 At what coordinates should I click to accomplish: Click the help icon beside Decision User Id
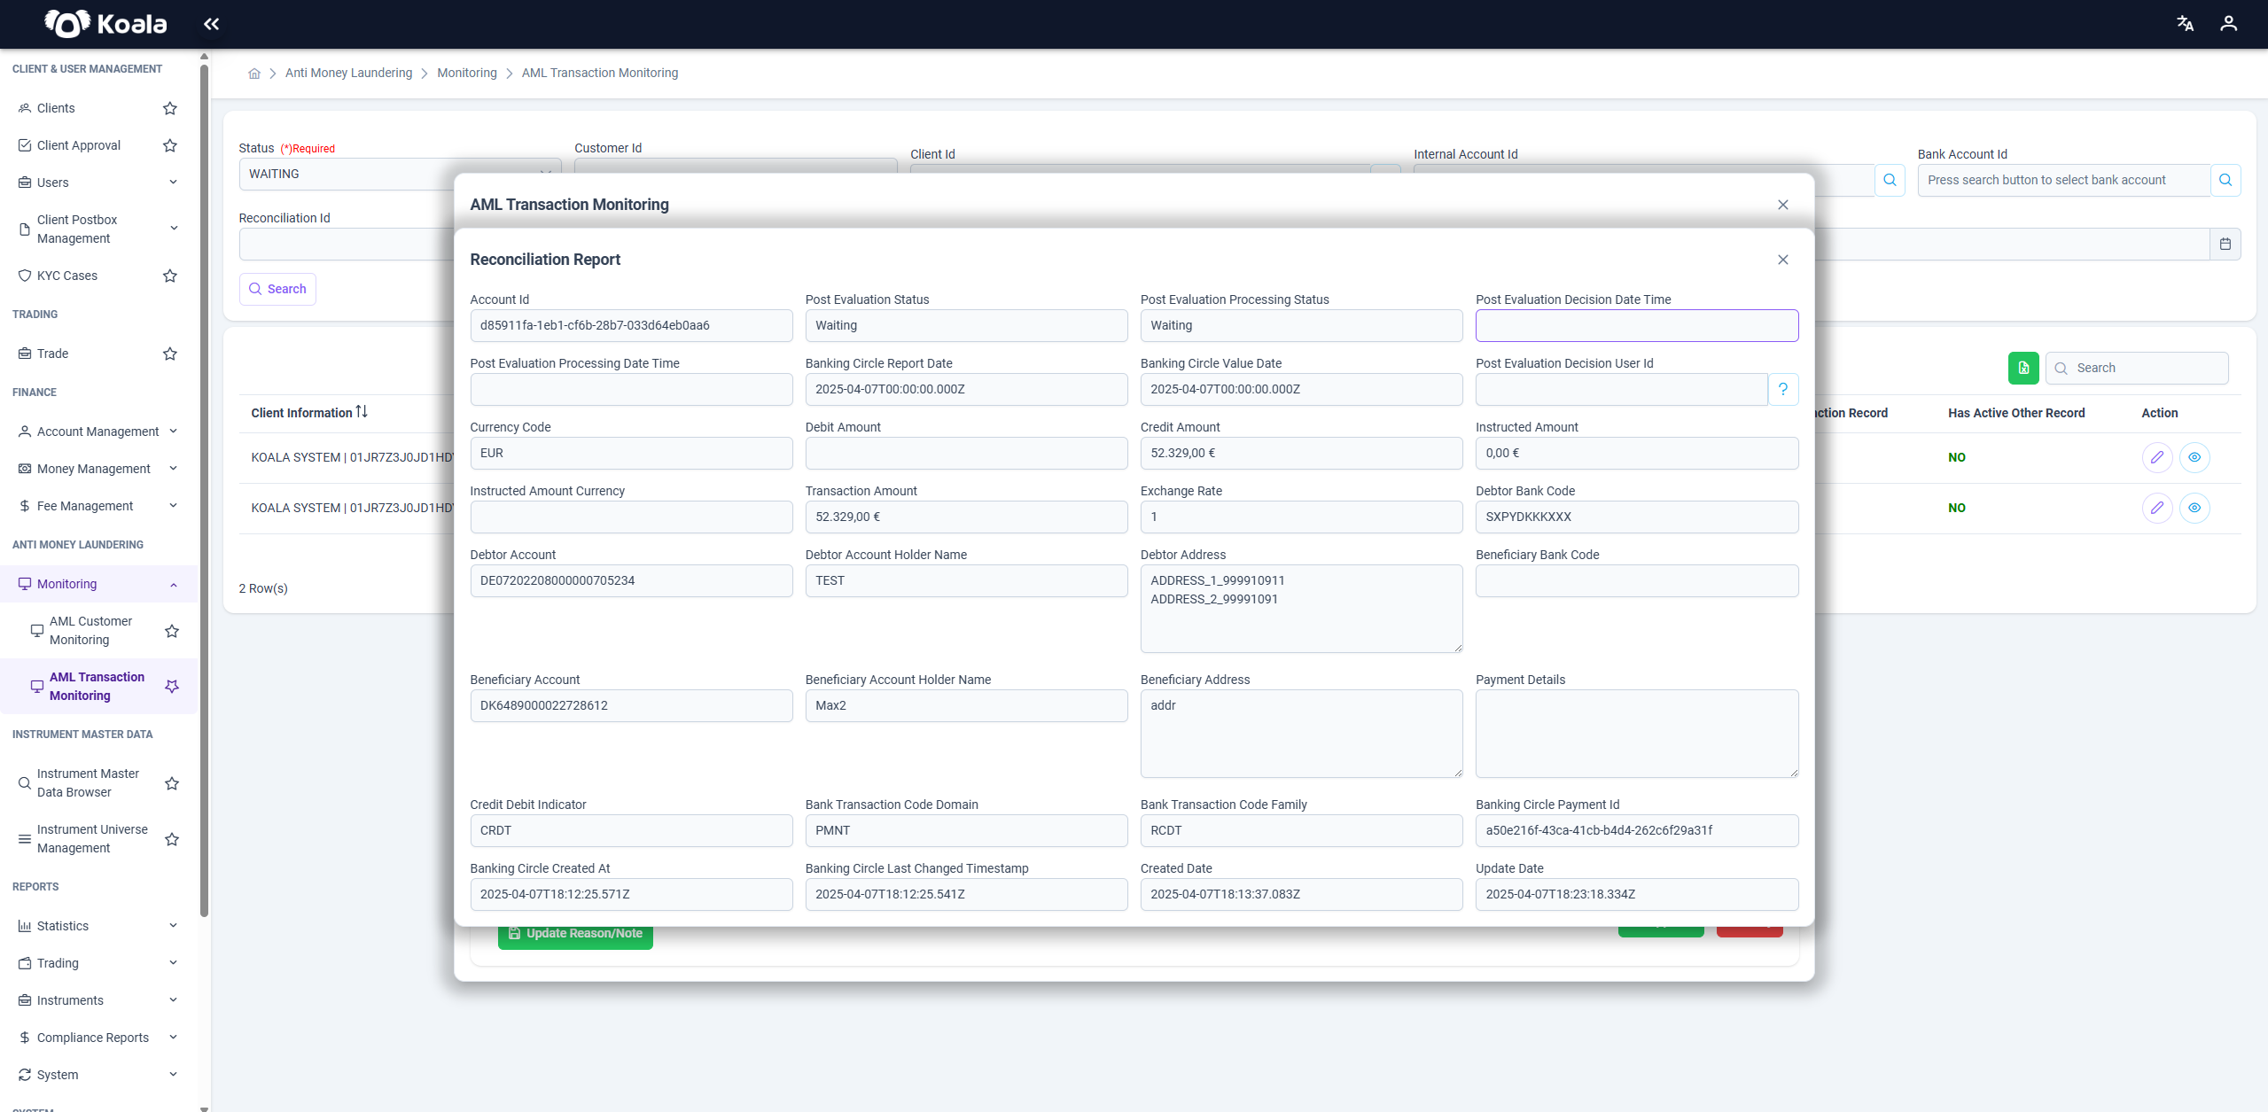coord(1783,389)
